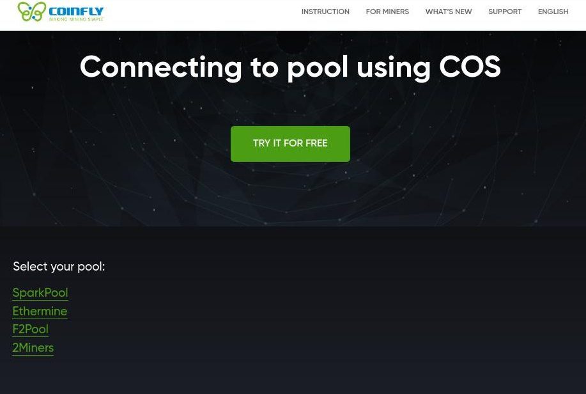The height and width of the screenshot is (394, 586).
Task: Click the COINFLY wordmark in the header
Action: click(x=76, y=12)
